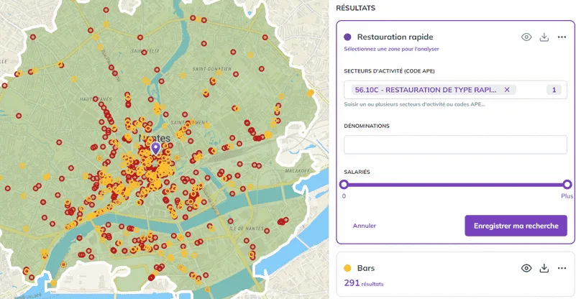Screen dimensions: 576x299
Task: Toggle visibility of Restauration rapide layer
Action: tap(526, 37)
